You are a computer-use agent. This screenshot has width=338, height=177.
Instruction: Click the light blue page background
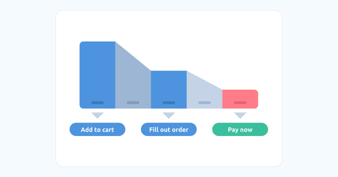[x=27, y=88]
